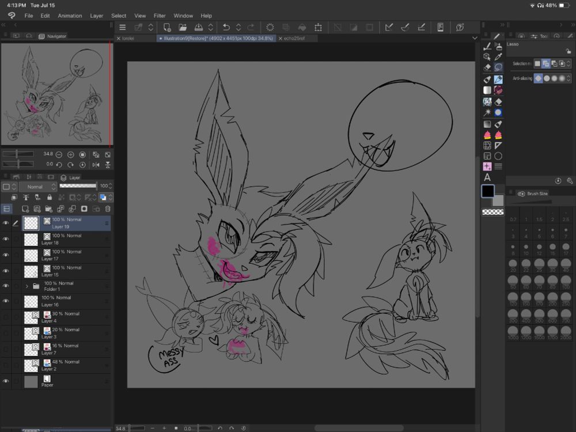The height and width of the screenshot is (432, 576).
Task: Open the Help menu
Action: tap(206, 16)
